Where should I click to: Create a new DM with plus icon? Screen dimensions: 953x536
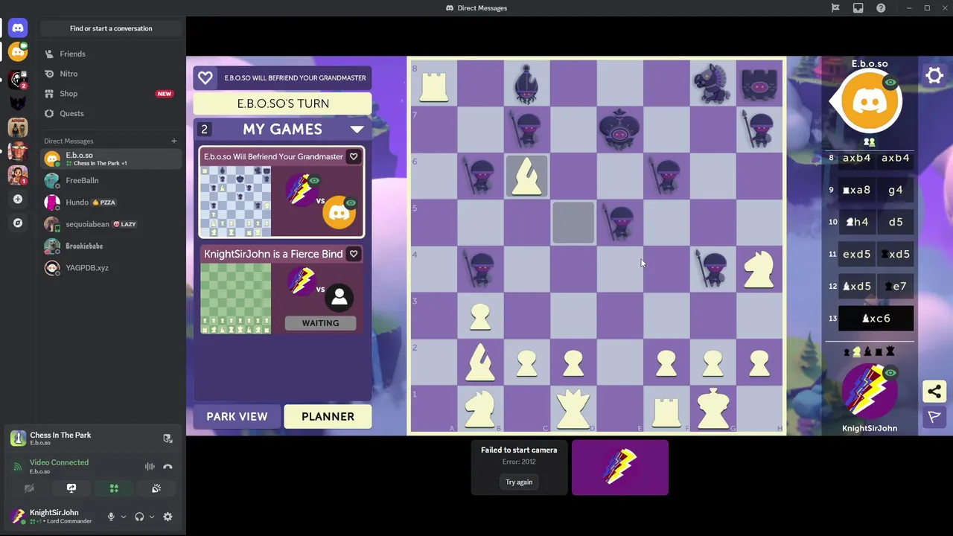tap(174, 141)
